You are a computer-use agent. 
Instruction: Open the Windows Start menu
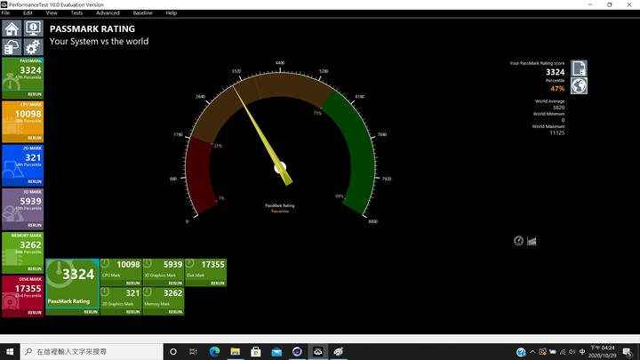(x=10, y=351)
